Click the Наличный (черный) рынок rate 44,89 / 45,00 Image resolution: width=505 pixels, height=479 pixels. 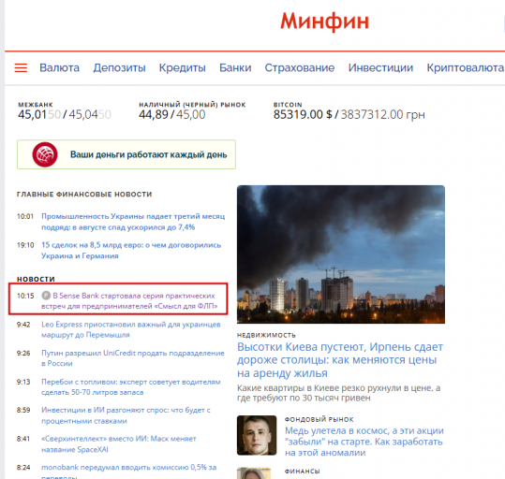pos(172,114)
